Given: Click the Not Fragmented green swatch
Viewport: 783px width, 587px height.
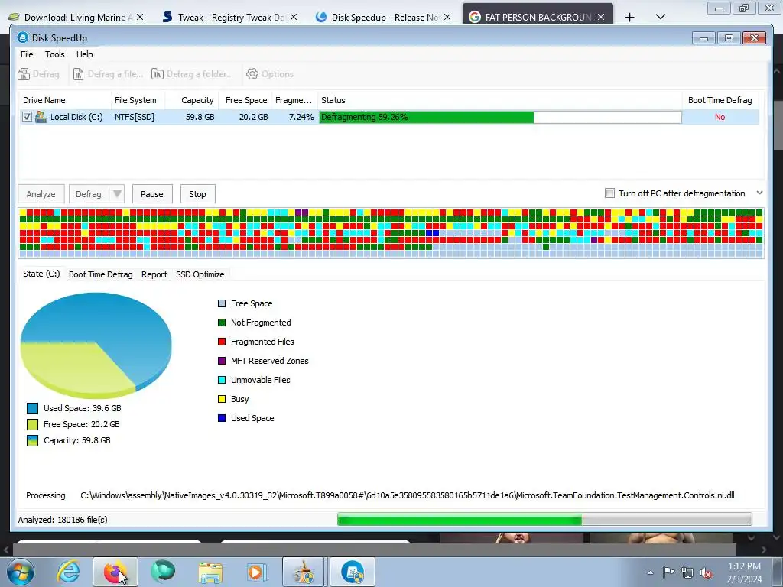Looking at the screenshot, I should tap(222, 323).
